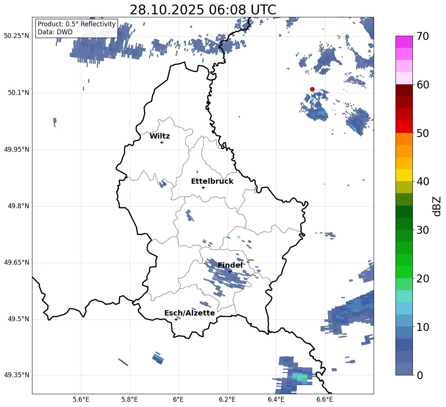Viewport: 446px width, 407px height.
Task: Click the 6.6°E longitude label
Action: coord(325,399)
